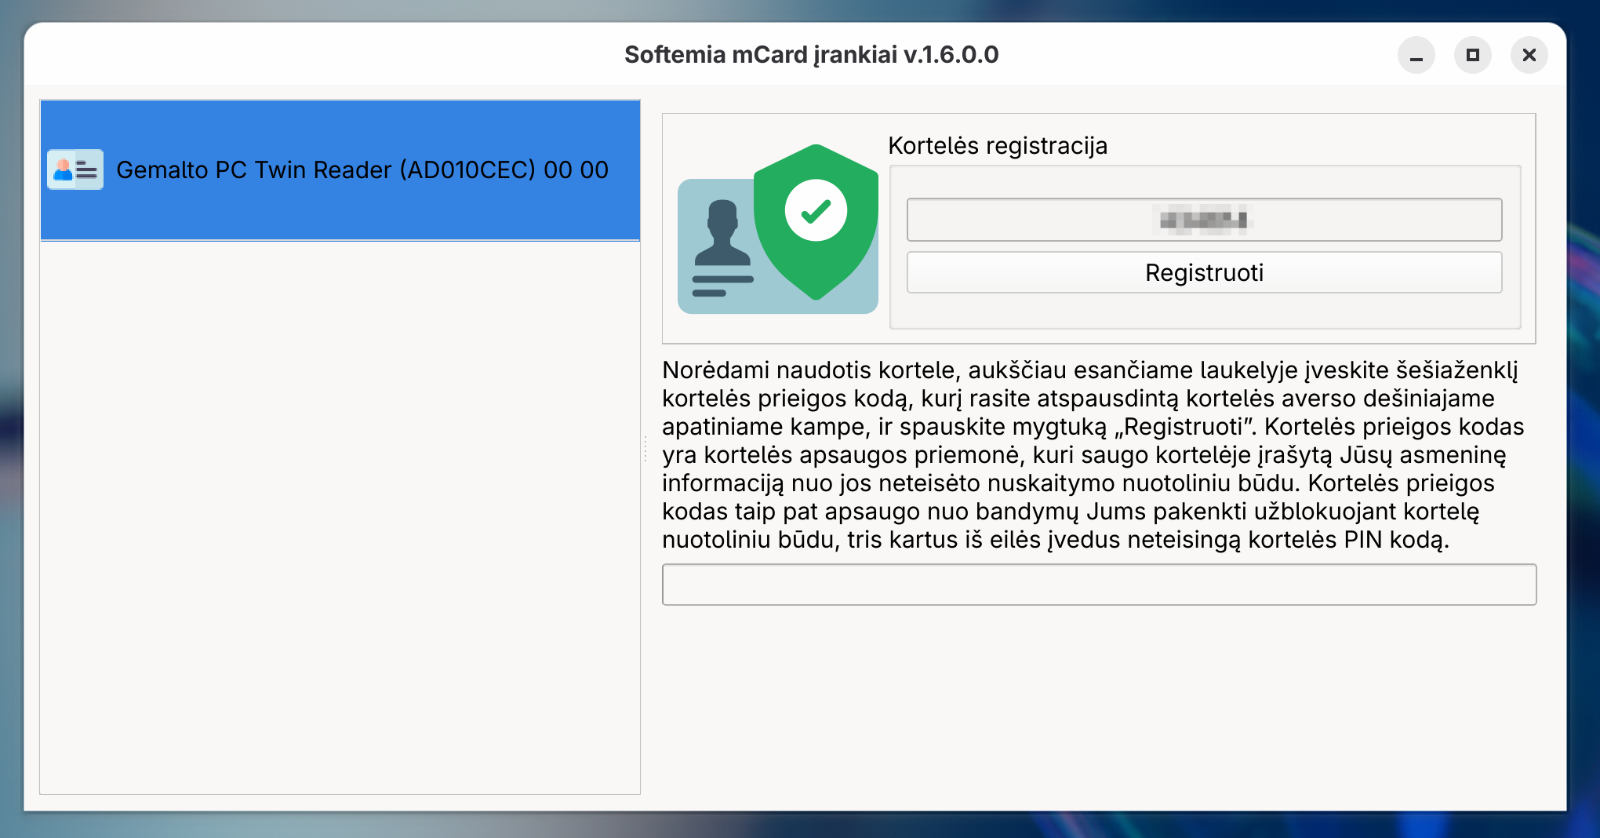
Task: Minimize the mCard įrankiai window
Action: pyautogui.click(x=1416, y=56)
